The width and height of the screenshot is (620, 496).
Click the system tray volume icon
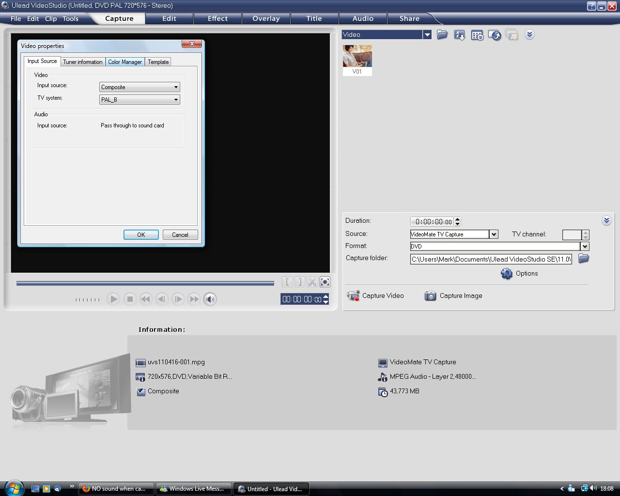(593, 488)
